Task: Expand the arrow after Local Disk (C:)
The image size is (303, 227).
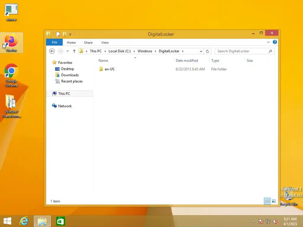Action: pos(134,51)
